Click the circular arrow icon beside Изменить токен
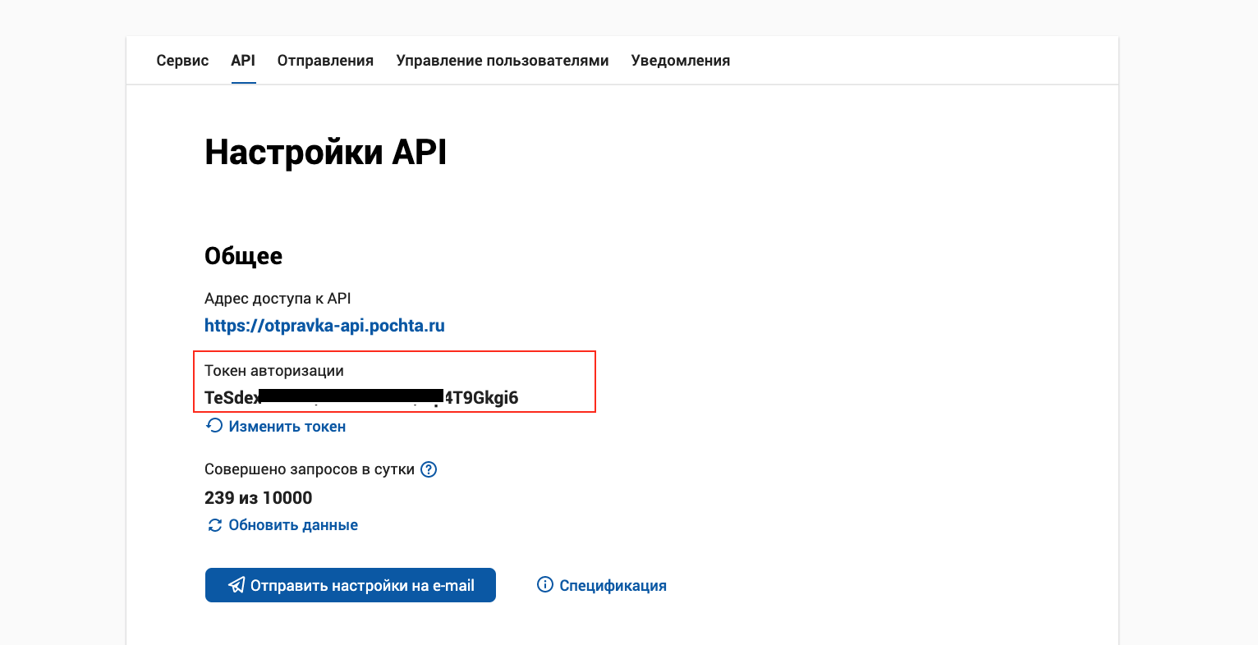This screenshot has height=645, width=1258. pyautogui.click(x=214, y=426)
